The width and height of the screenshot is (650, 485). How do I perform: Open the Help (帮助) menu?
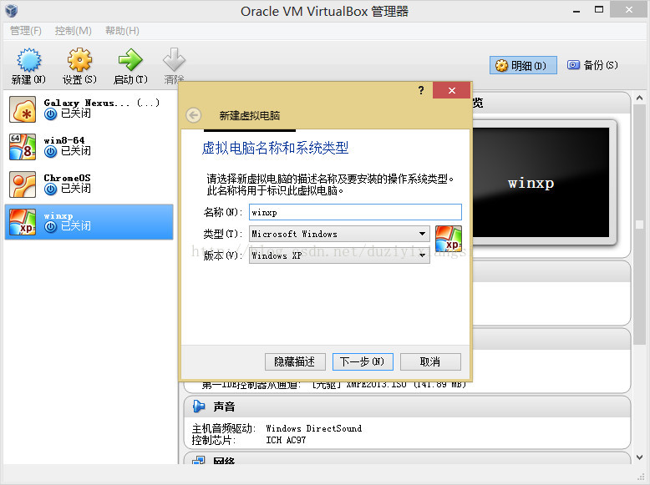tap(122, 31)
